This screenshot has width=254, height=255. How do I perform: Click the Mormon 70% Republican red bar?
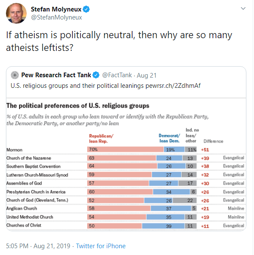point(125,149)
